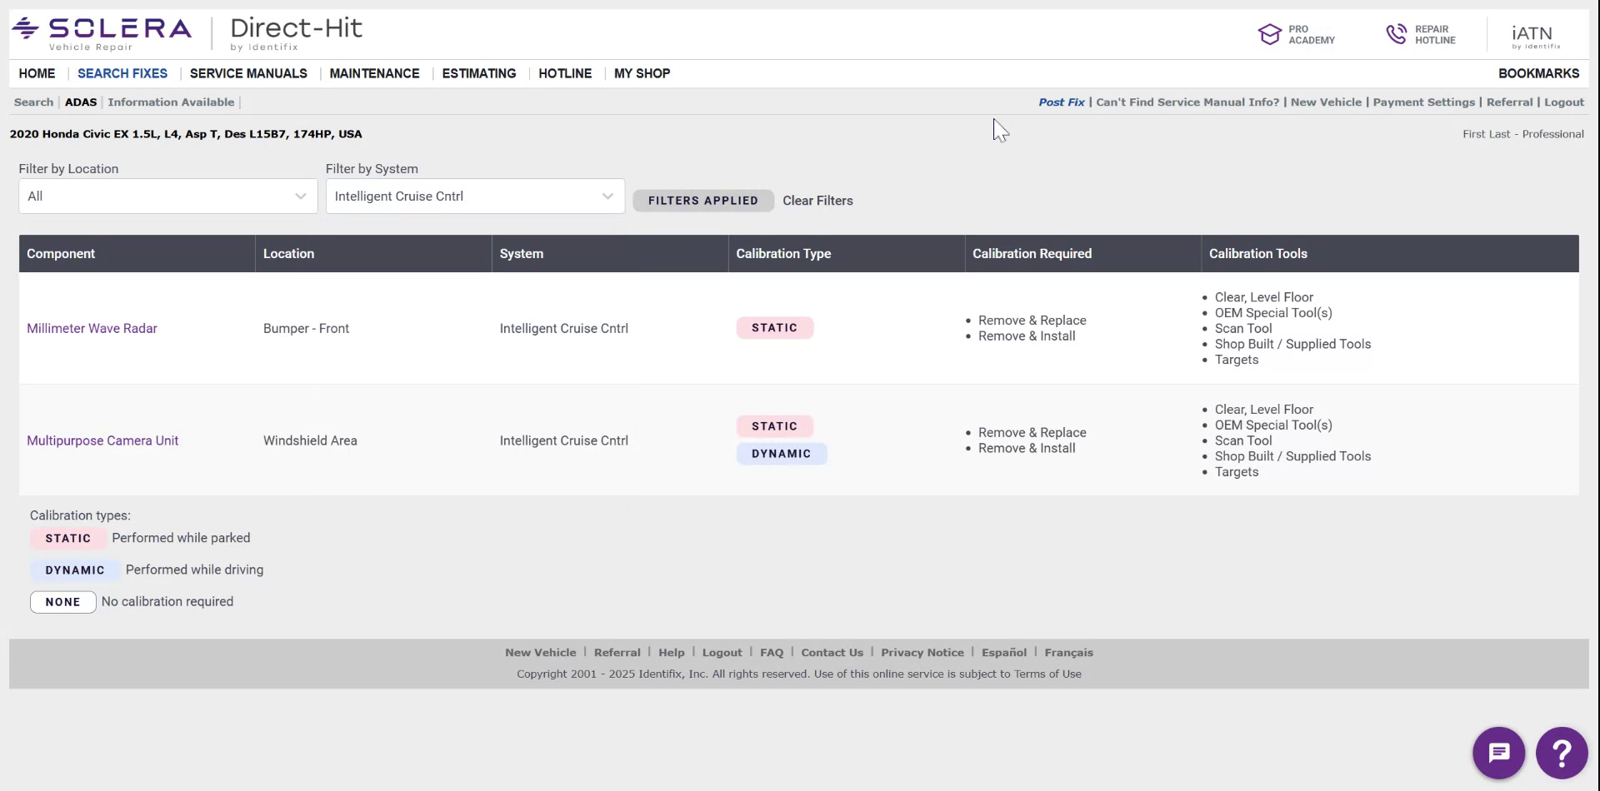Open the Information Available tab

171,102
